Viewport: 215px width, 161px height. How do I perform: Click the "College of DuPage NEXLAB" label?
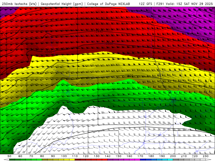[109, 4]
